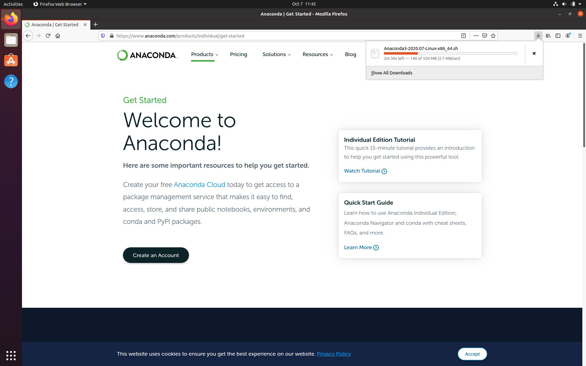Reload the current page
Image resolution: width=586 pixels, height=366 pixels.
(x=48, y=36)
